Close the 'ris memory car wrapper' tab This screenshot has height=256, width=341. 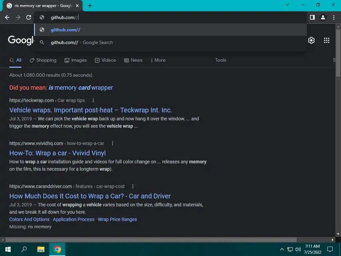point(77,6)
